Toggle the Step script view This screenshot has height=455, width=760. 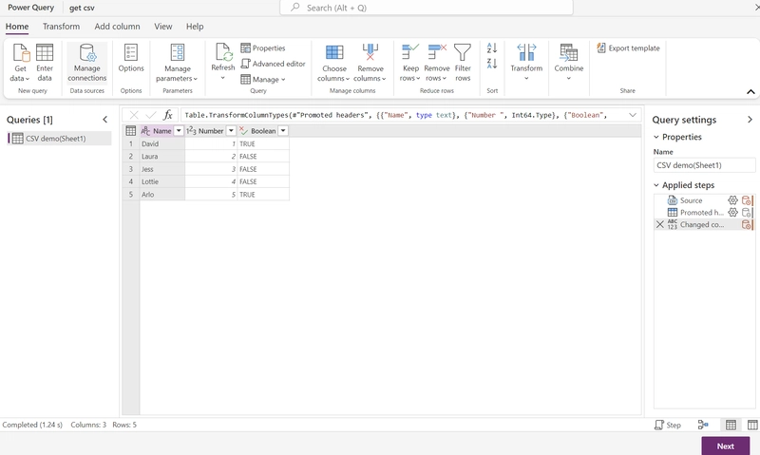[668, 425]
